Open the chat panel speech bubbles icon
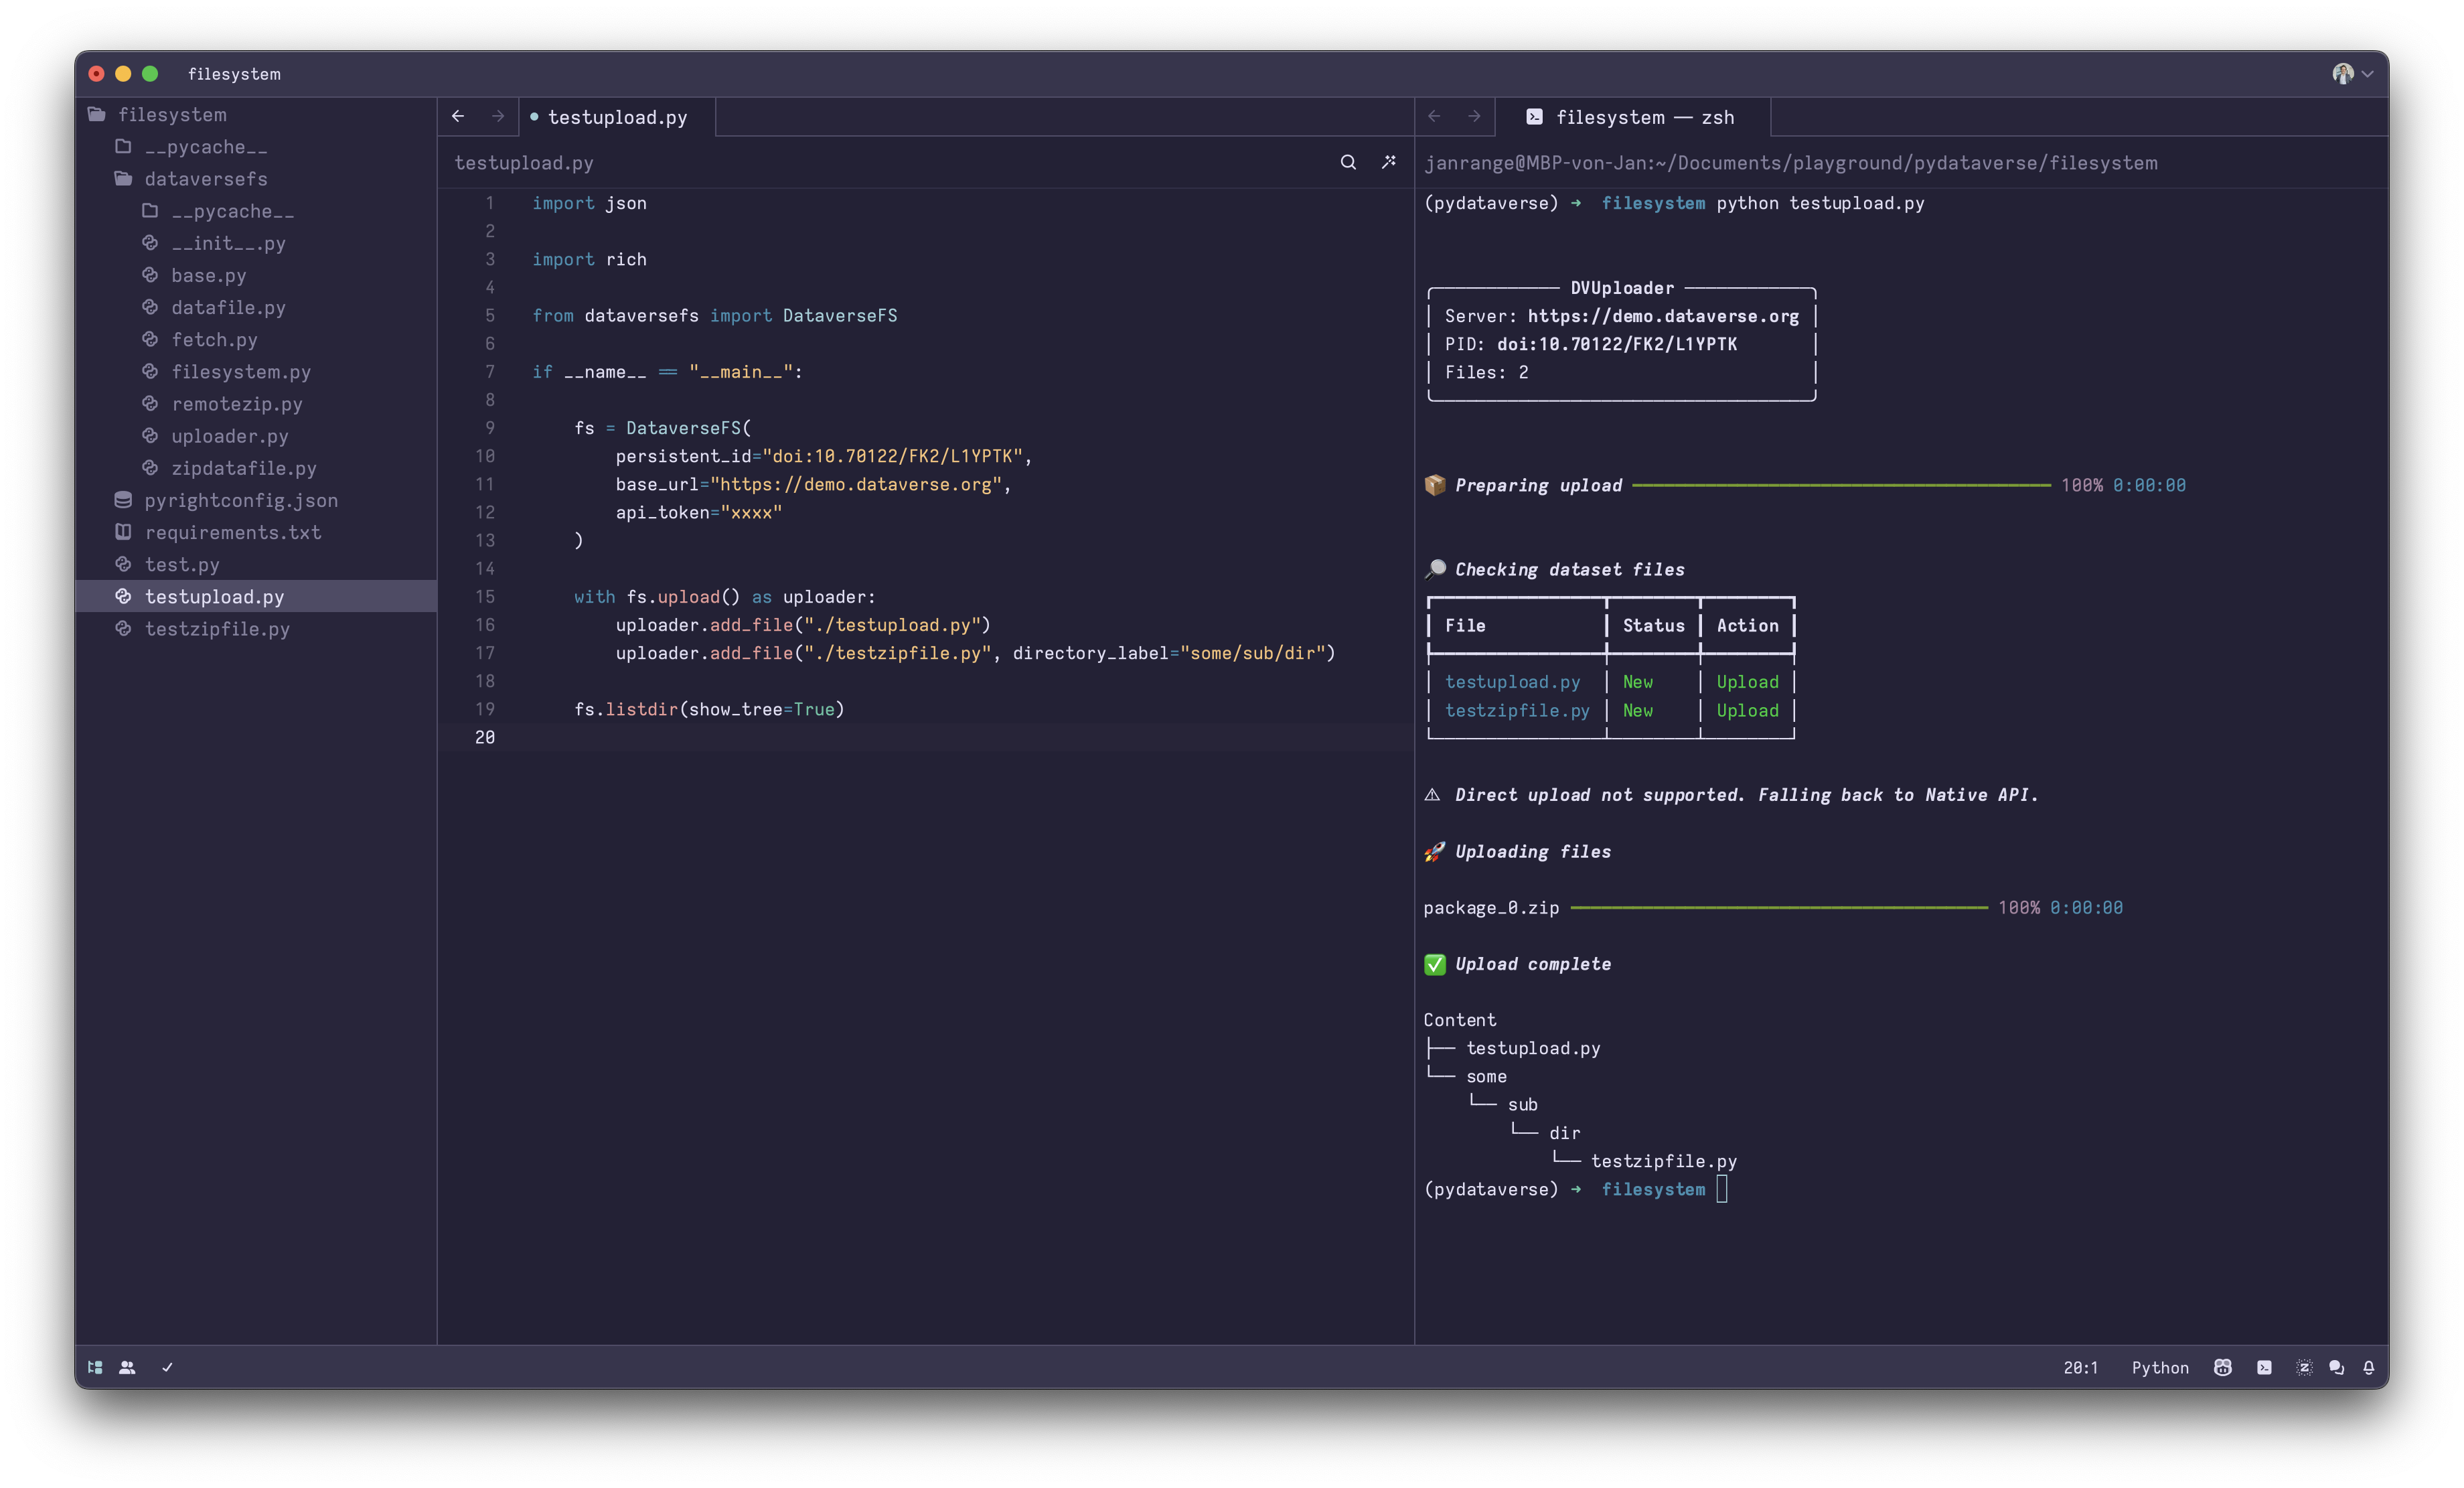The image size is (2464, 1488). coord(2336,1367)
